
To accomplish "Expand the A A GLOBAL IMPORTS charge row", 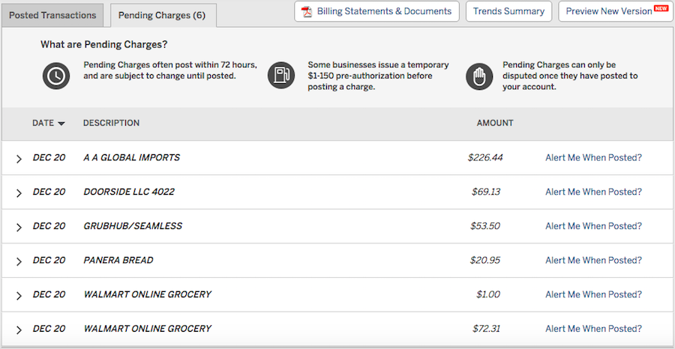I will pos(19,159).
